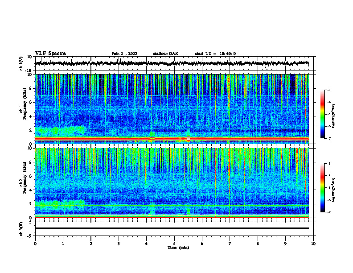Click the ch.1 spectrogram color scale bar

coord(322,114)
